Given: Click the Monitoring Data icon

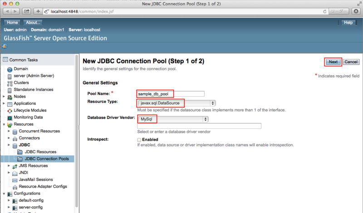Looking at the screenshot, I should tap(10, 118).
